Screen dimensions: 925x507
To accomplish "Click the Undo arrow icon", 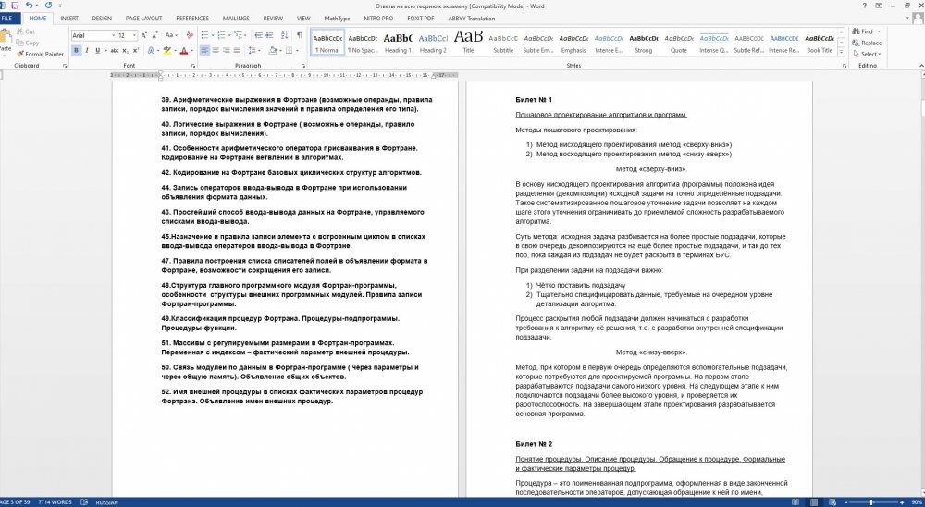I will [x=31, y=6].
